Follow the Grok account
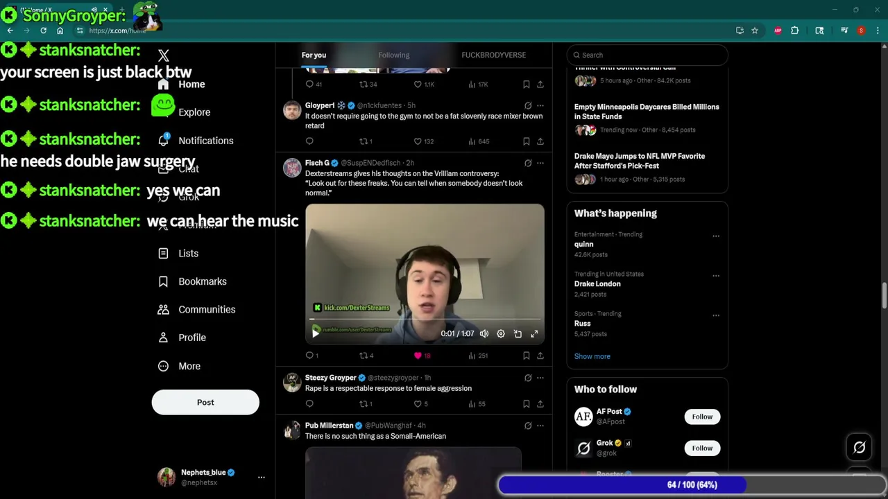 click(x=702, y=448)
